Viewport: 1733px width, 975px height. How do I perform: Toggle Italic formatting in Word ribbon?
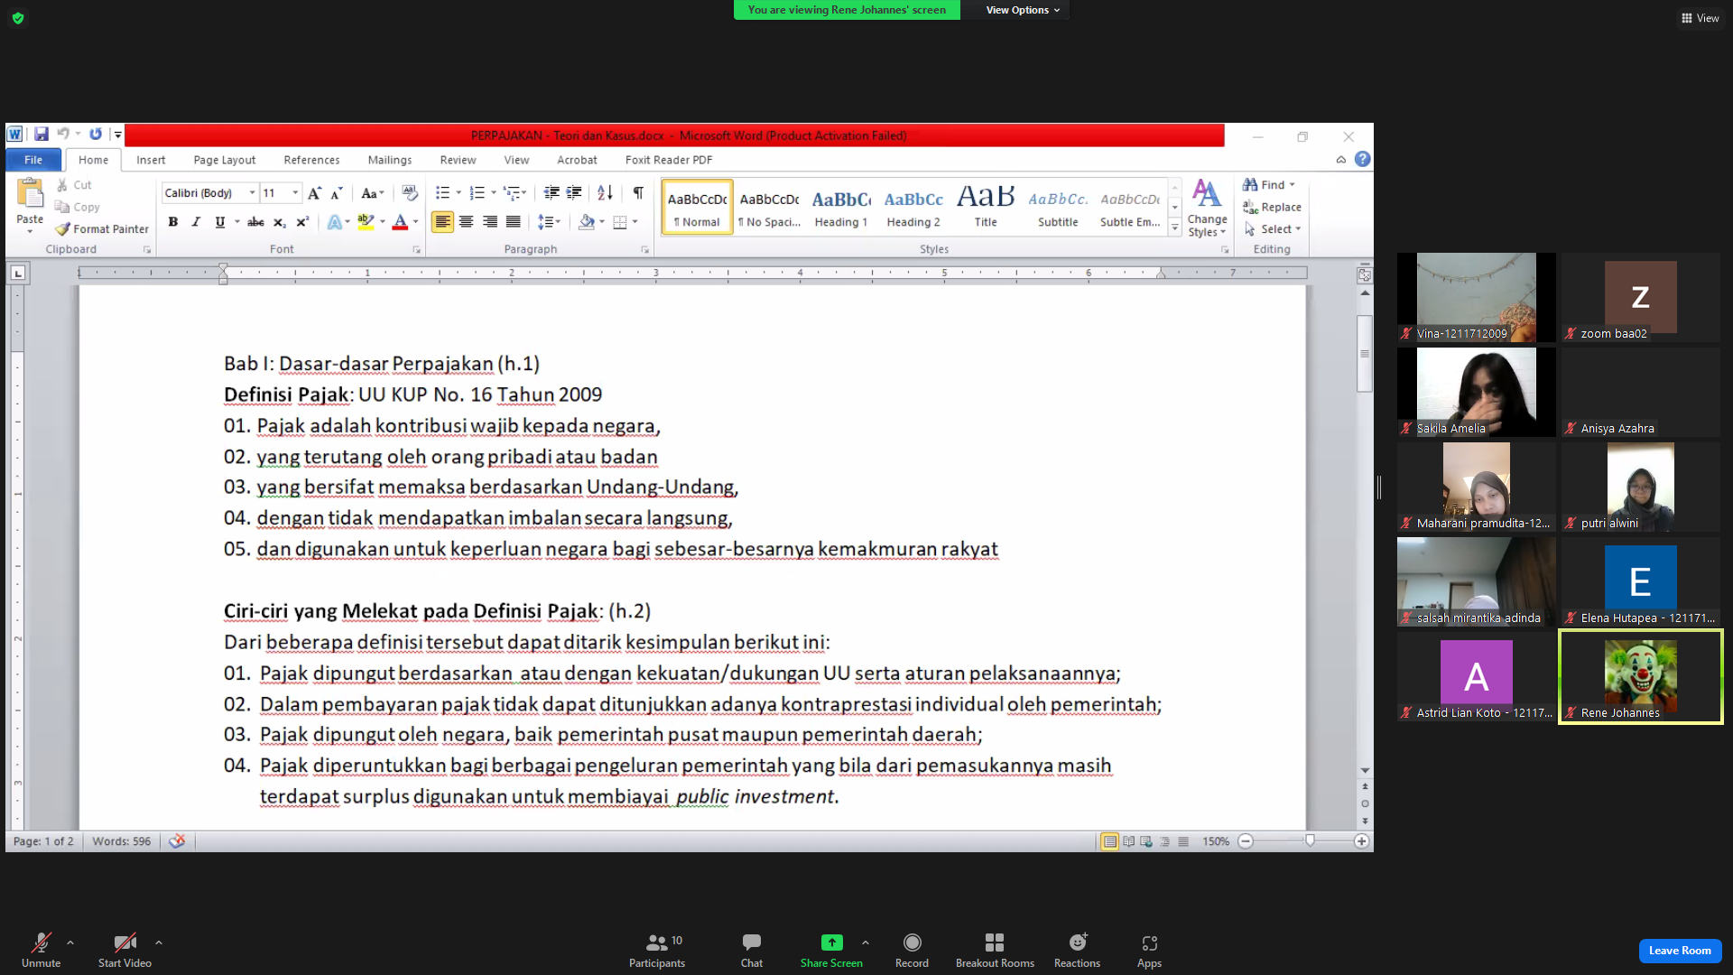pyautogui.click(x=196, y=222)
